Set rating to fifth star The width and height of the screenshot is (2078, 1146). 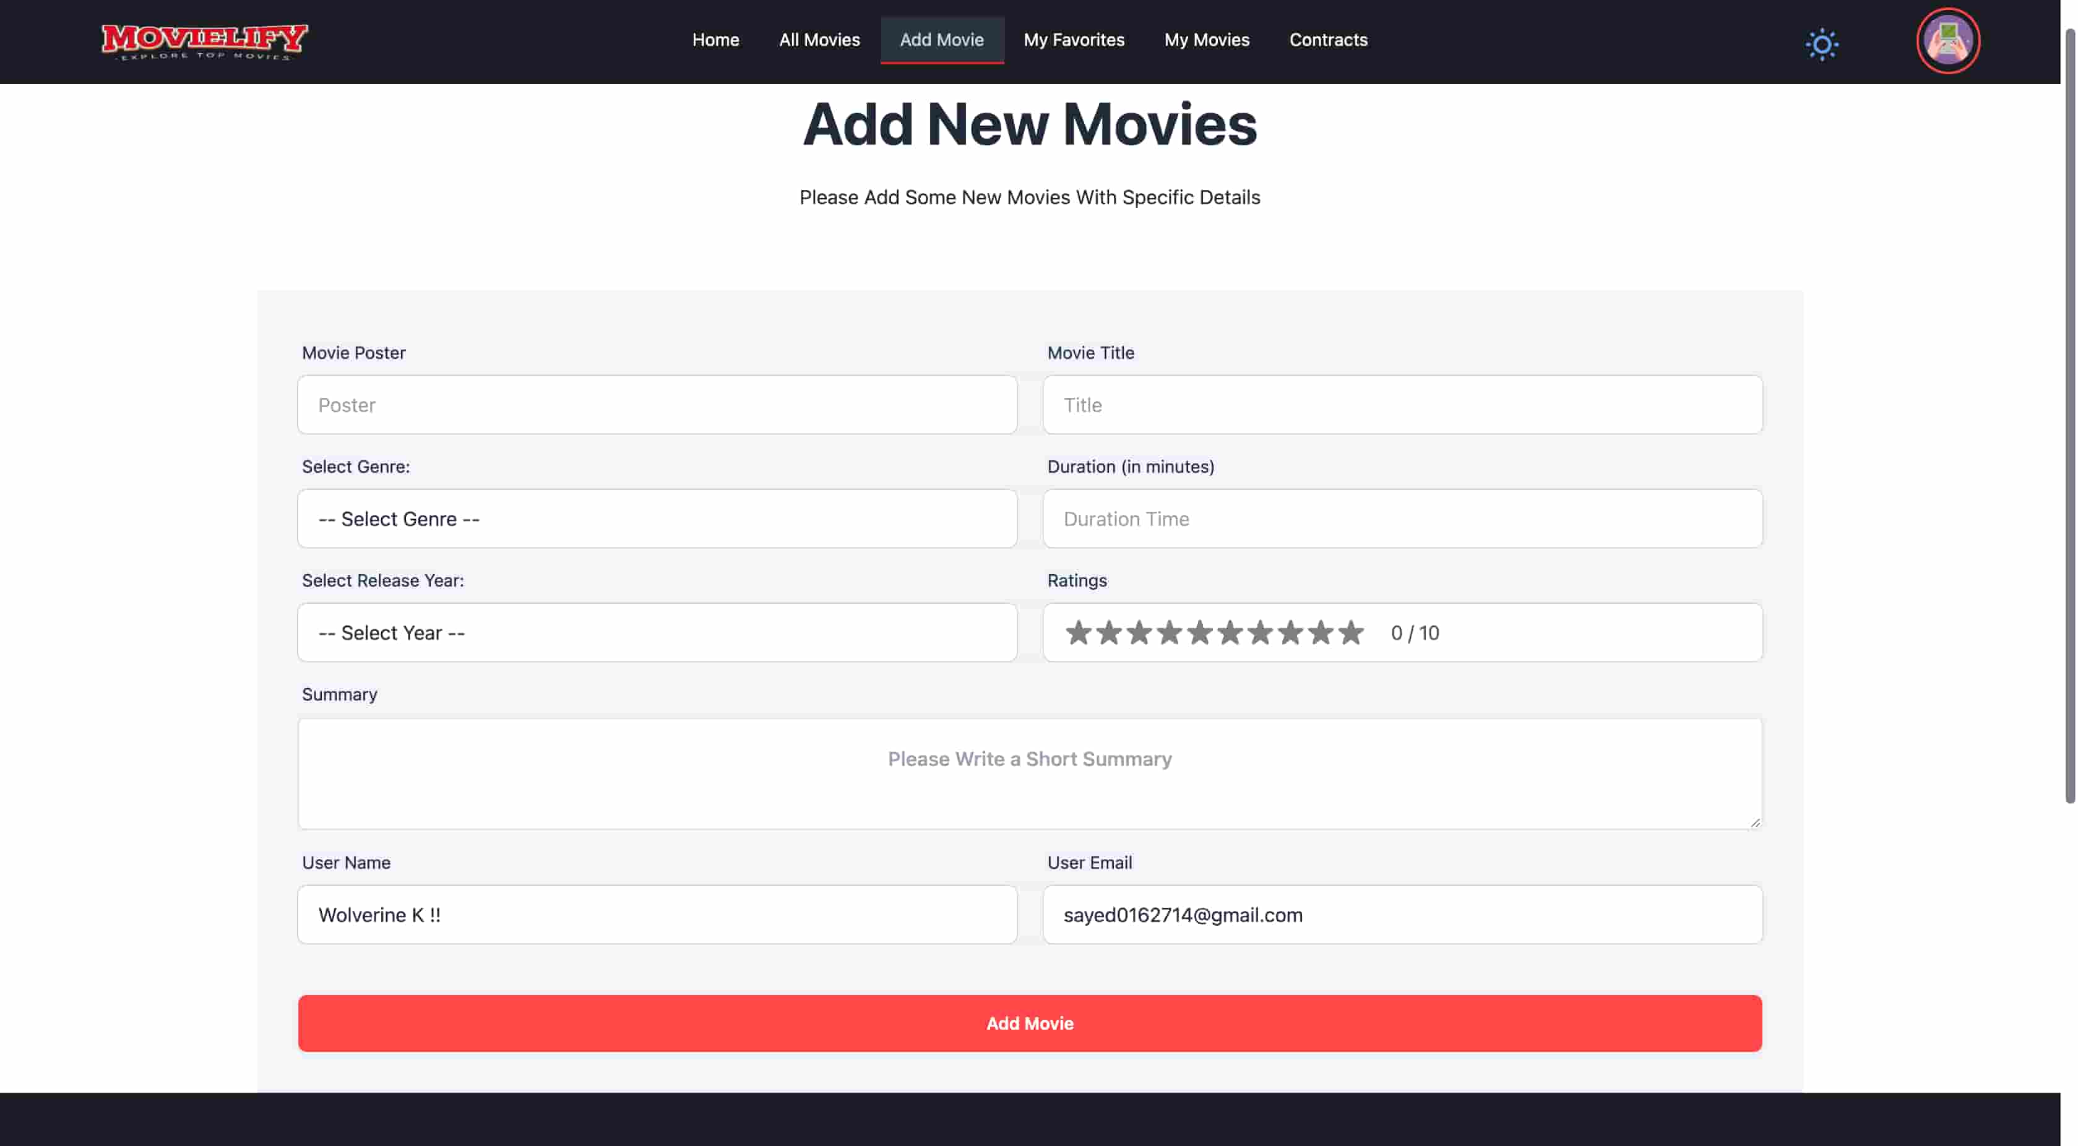point(1199,632)
